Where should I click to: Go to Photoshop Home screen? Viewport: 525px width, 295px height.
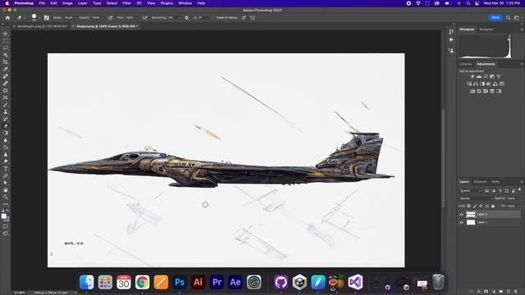tap(7, 18)
